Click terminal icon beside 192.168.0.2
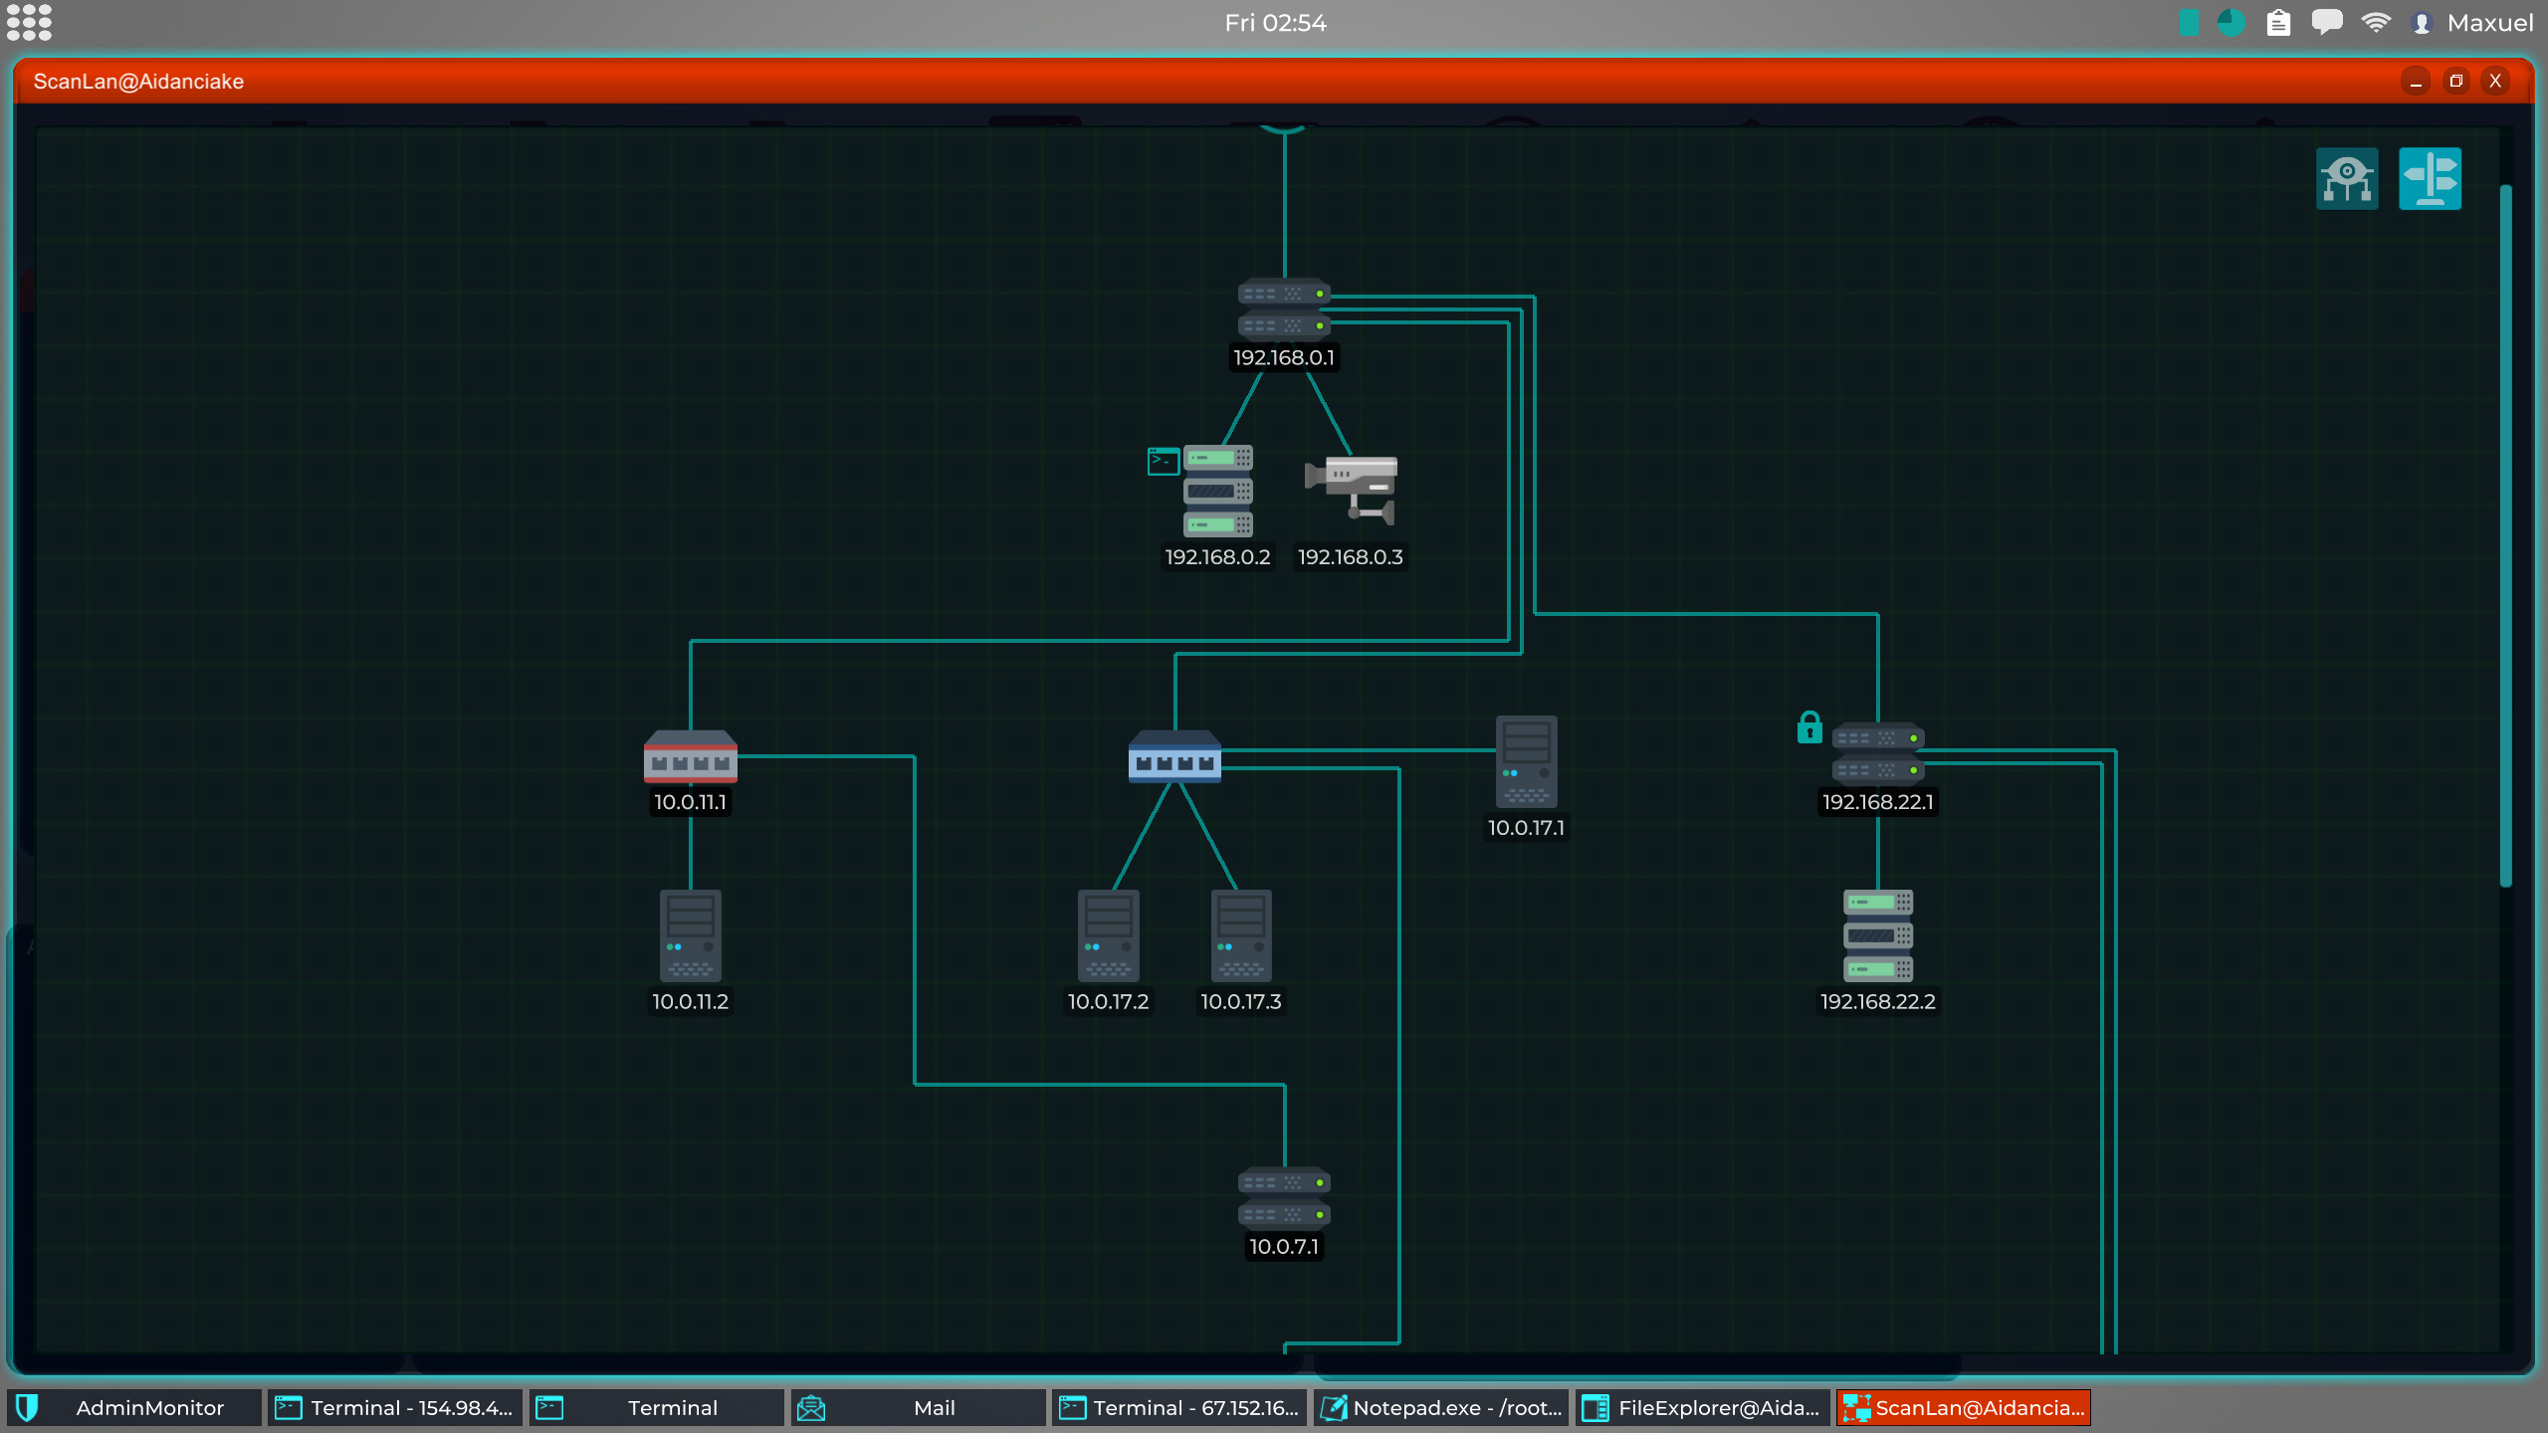This screenshot has height=1433, width=2548. click(1163, 461)
